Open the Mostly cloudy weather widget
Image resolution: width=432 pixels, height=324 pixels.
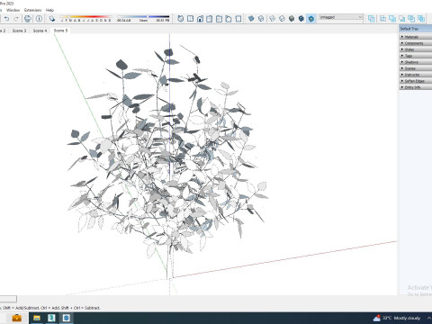397,318
